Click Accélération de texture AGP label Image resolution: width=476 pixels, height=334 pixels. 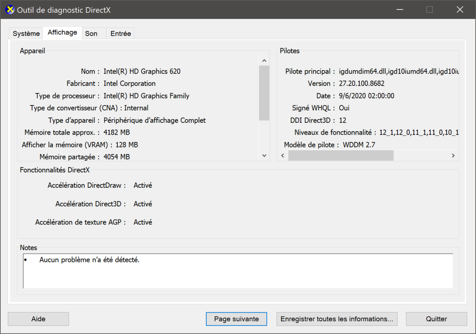[81, 222]
